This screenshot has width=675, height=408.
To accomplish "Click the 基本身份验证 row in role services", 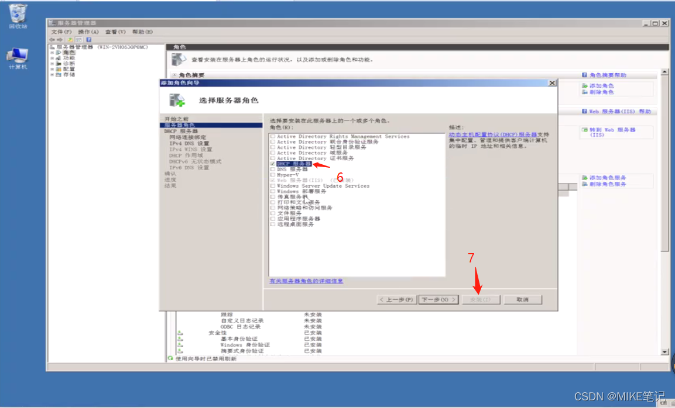I will (x=239, y=339).
